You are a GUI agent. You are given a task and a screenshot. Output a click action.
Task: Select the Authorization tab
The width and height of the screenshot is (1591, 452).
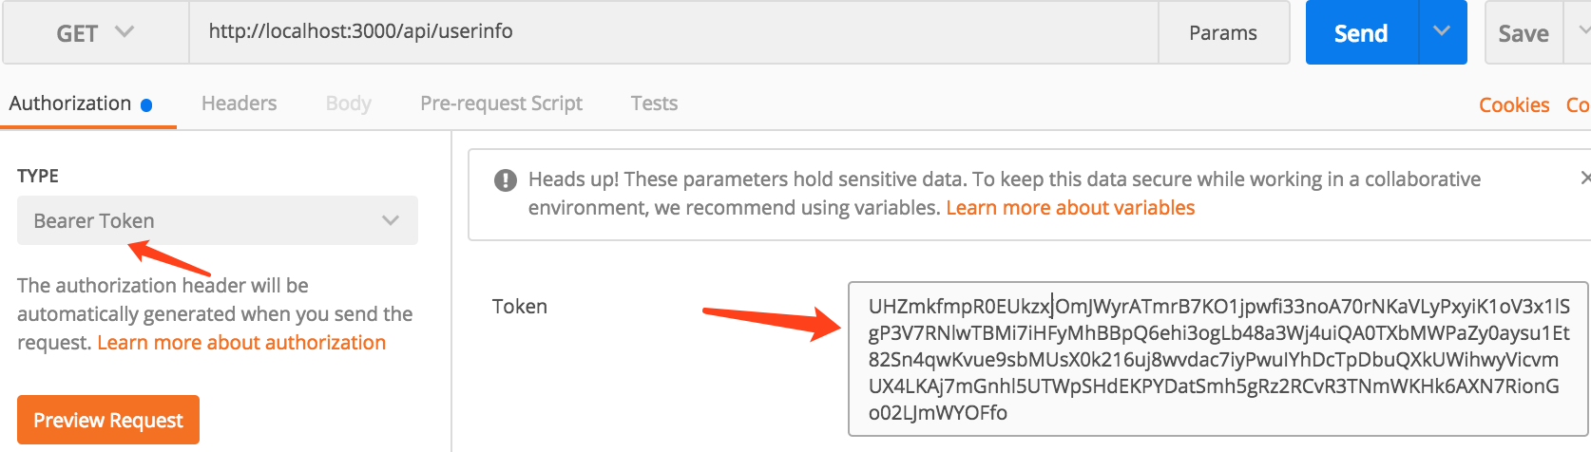coord(70,104)
